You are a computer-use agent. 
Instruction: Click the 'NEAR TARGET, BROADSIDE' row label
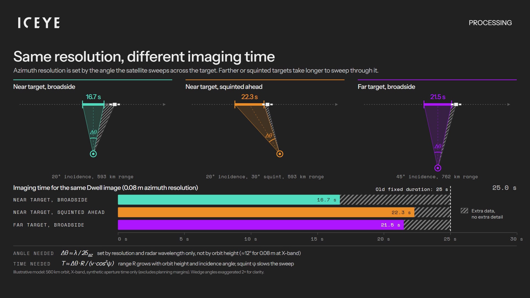(x=51, y=200)
